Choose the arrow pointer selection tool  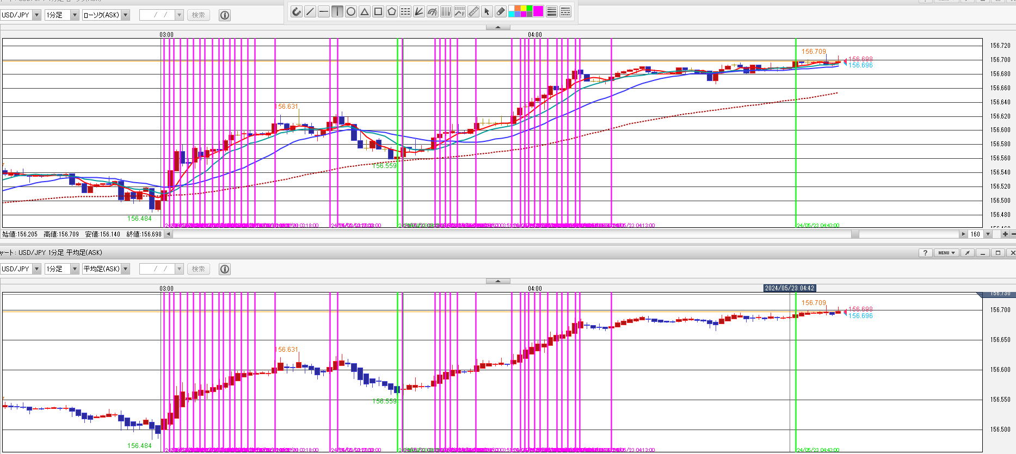point(487,11)
